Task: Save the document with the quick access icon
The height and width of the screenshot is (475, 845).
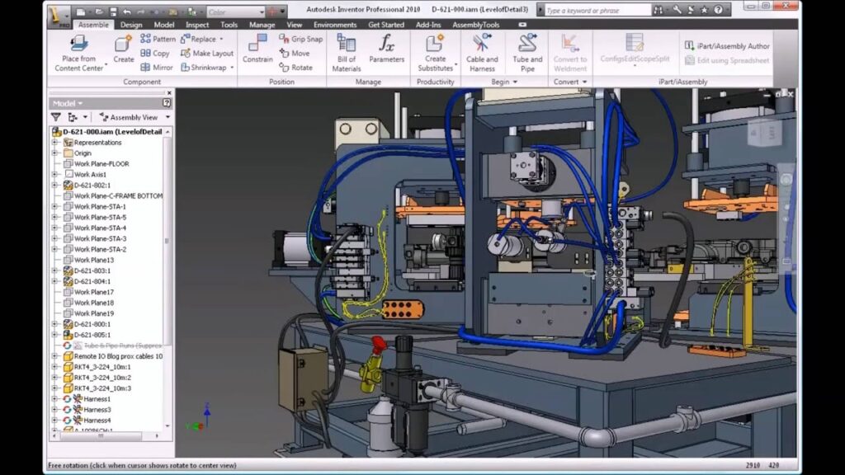Action: 113,12
